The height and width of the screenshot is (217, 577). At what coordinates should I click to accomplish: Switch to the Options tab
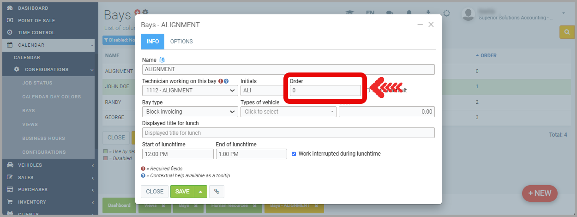coord(181,42)
